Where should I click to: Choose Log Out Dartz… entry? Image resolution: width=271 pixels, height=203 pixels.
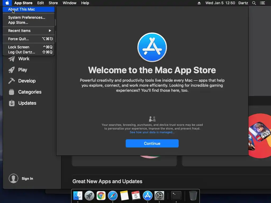click(29, 52)
